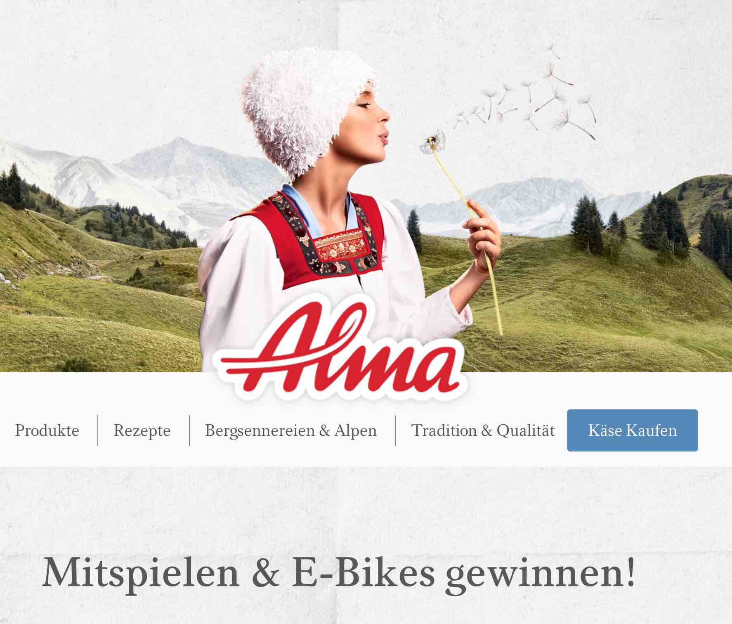The image size is (732, 624).
Task: Click the E-Bikes word in the headline
Action: point(363,572)
